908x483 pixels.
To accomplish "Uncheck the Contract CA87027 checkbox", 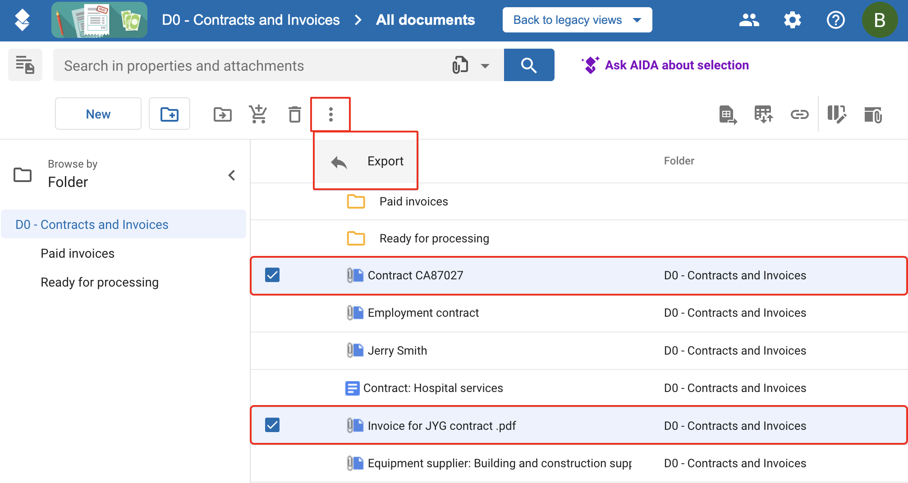I will click(x=272, y=275).
